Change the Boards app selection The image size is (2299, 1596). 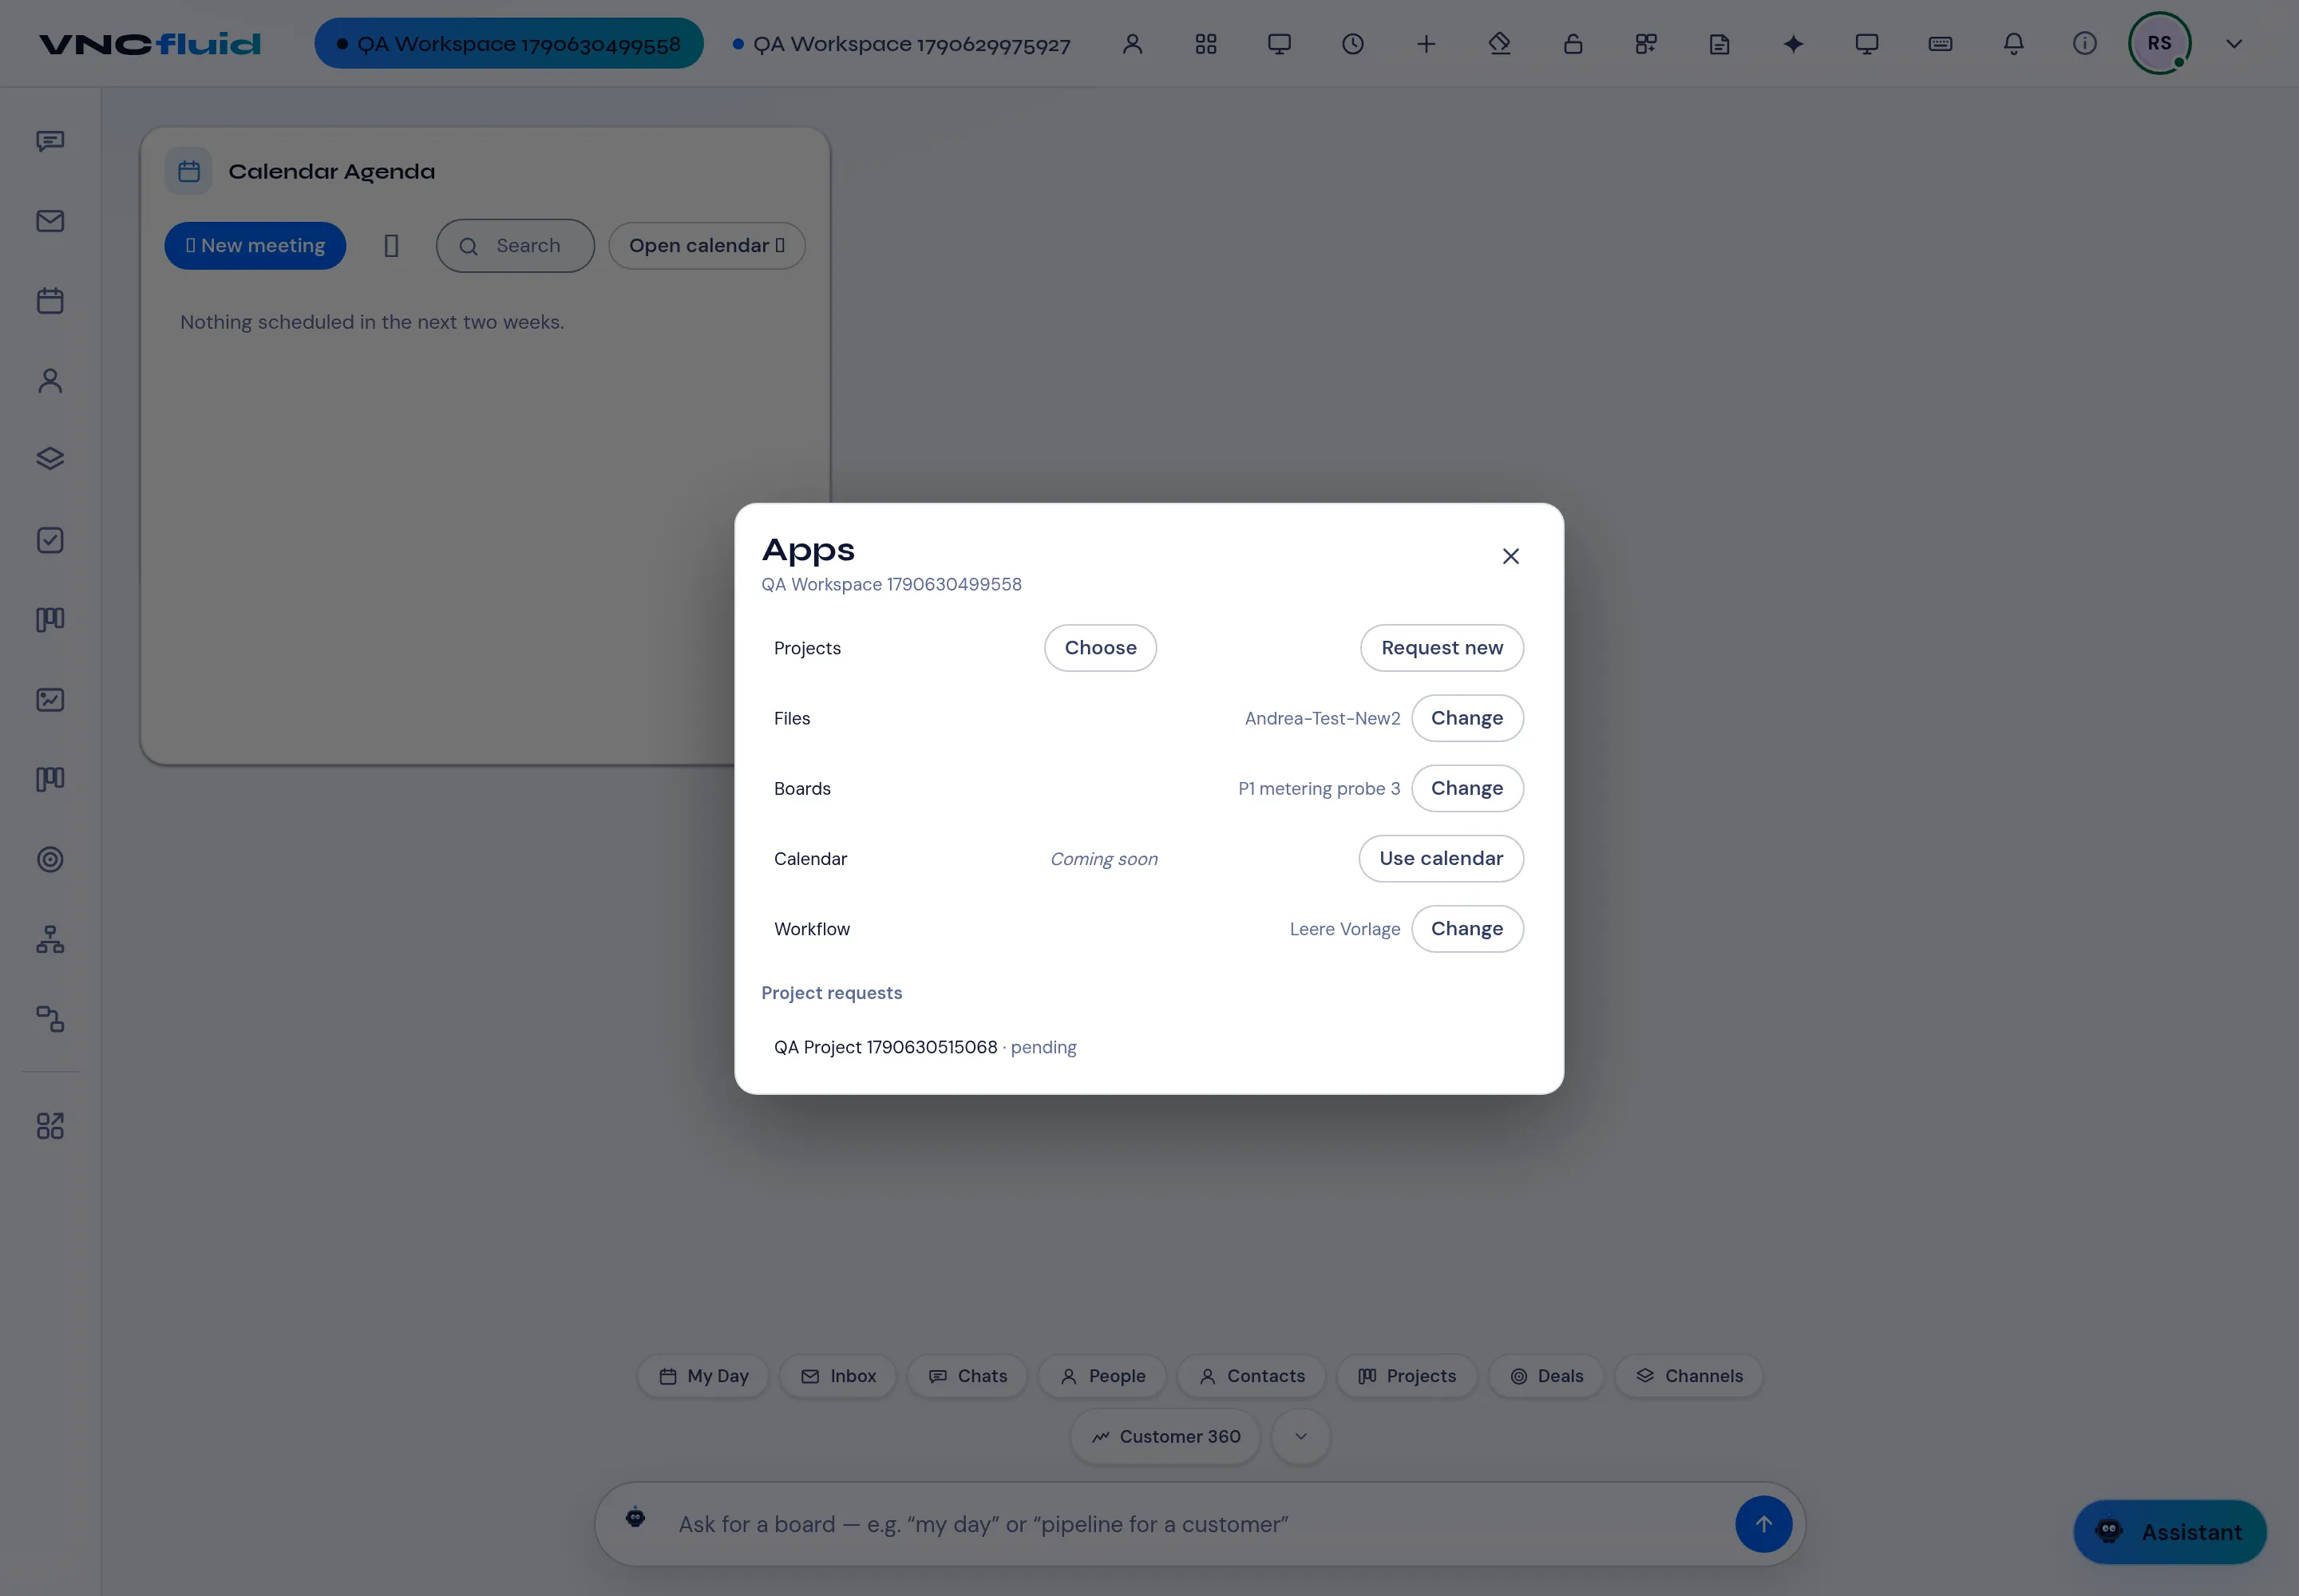tap(1466, 788)
